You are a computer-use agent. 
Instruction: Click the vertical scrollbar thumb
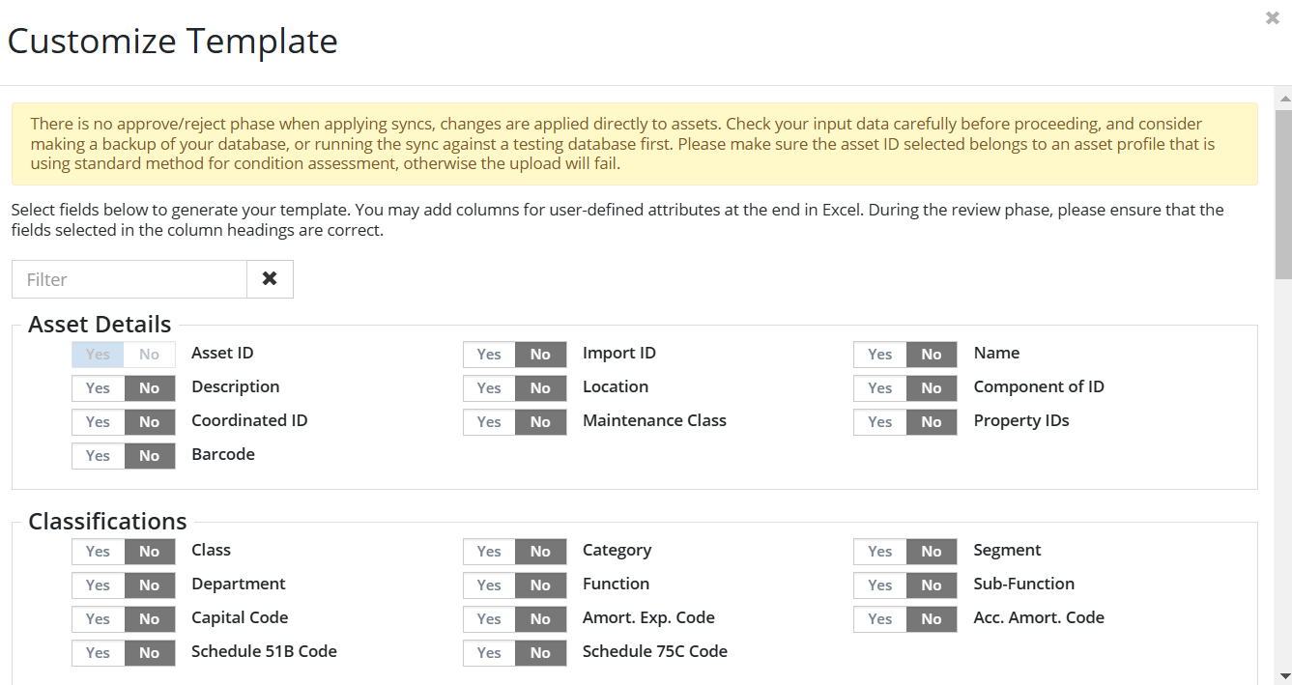[1283, 193]
